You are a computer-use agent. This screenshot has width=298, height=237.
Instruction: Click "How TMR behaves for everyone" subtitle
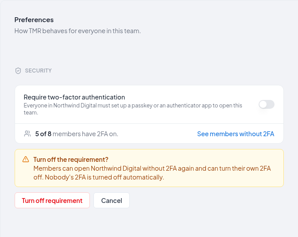pos(77,31)
